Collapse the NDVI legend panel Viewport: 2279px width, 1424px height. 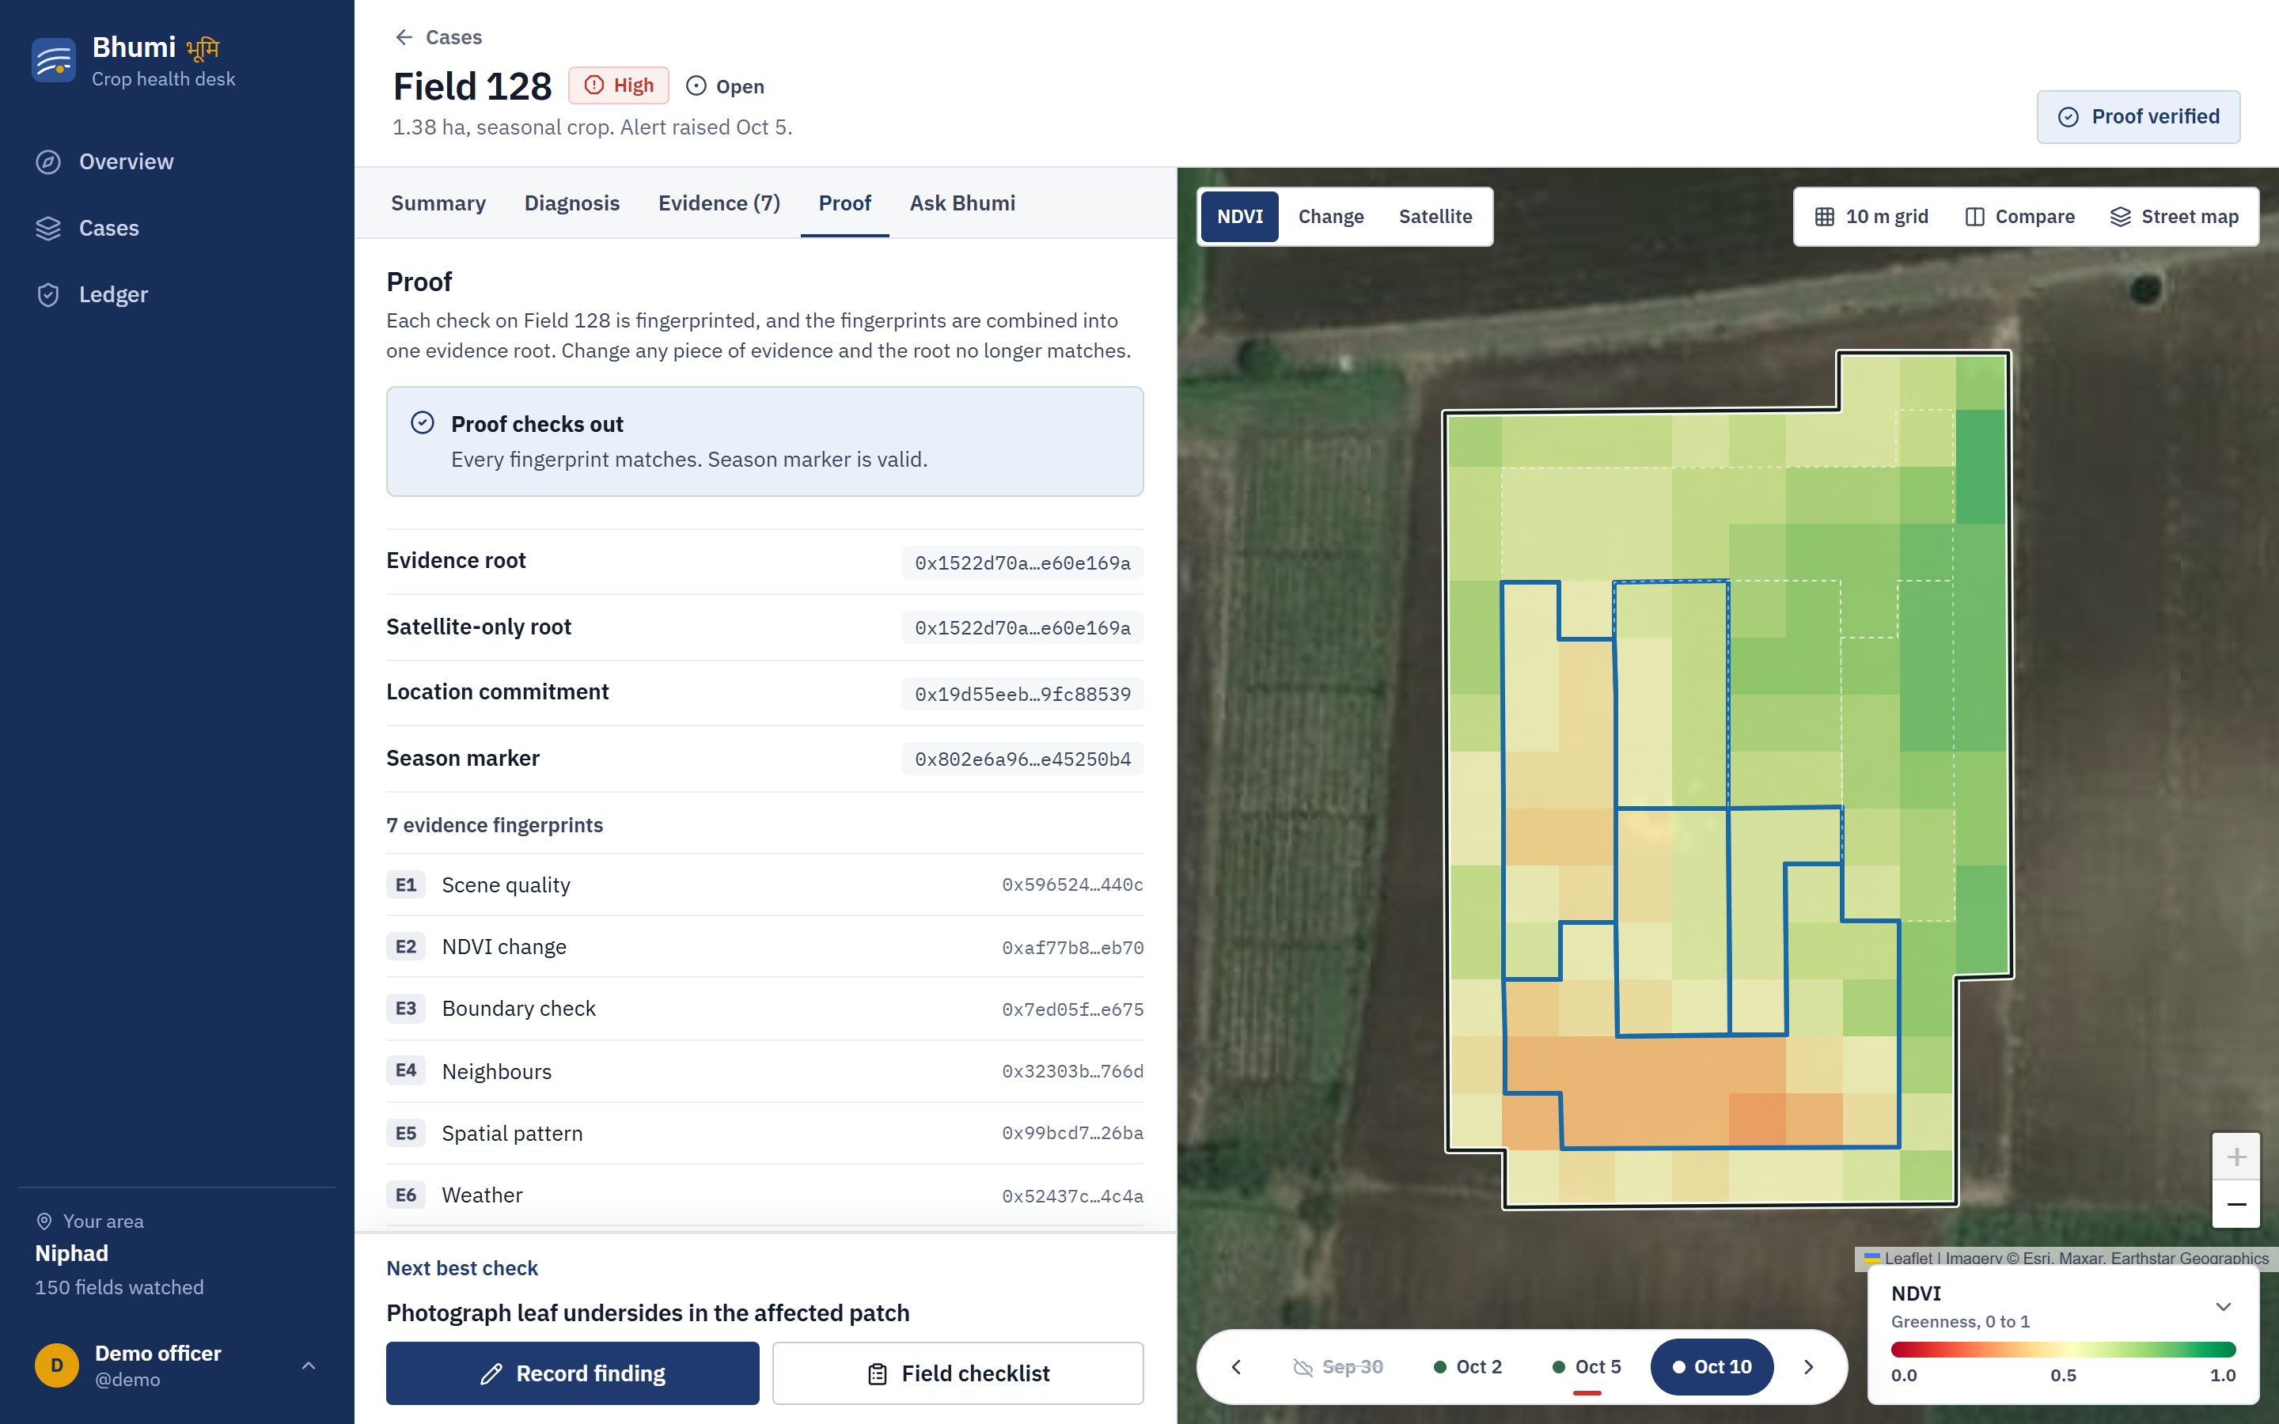point(2224,1306)
